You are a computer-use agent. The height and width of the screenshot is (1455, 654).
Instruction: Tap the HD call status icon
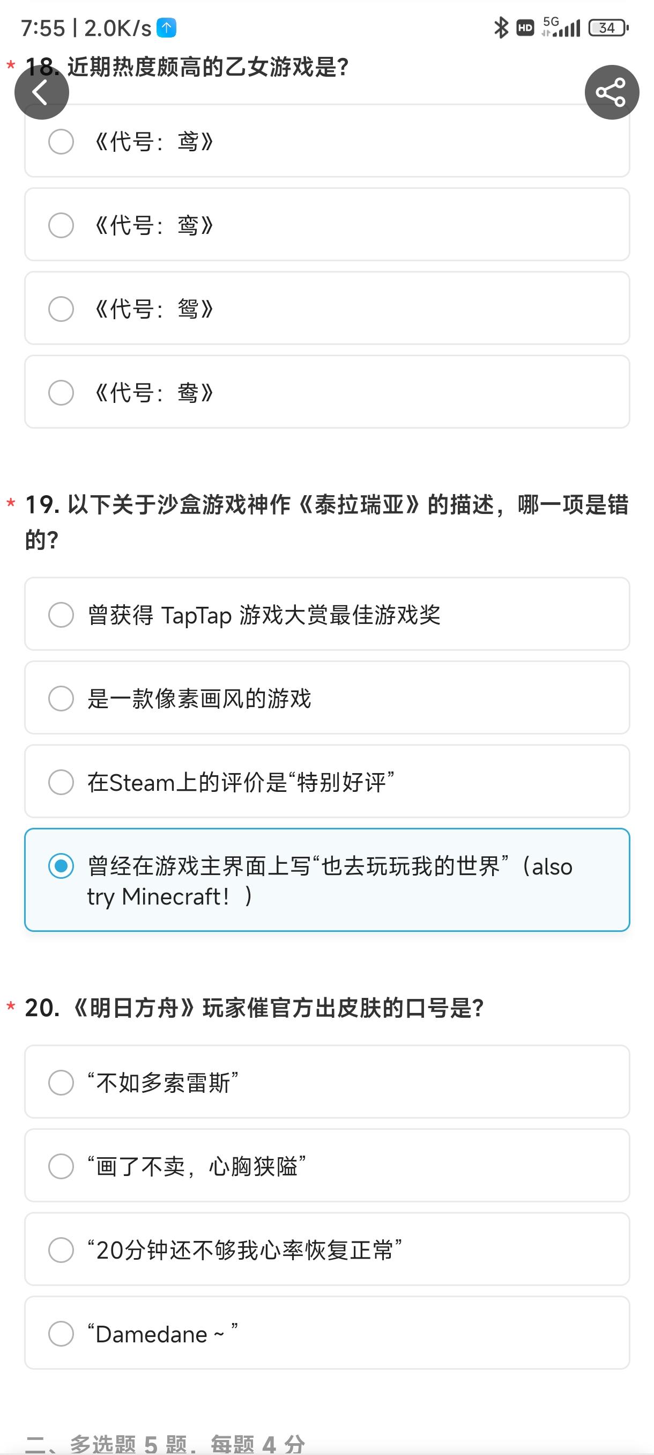tap(525, 28)
